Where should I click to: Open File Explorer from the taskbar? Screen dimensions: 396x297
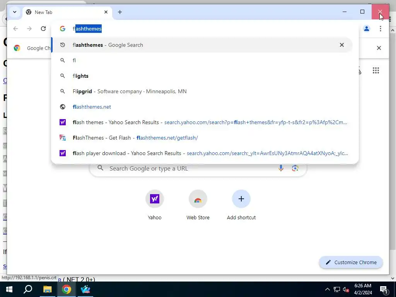point(47,289)
